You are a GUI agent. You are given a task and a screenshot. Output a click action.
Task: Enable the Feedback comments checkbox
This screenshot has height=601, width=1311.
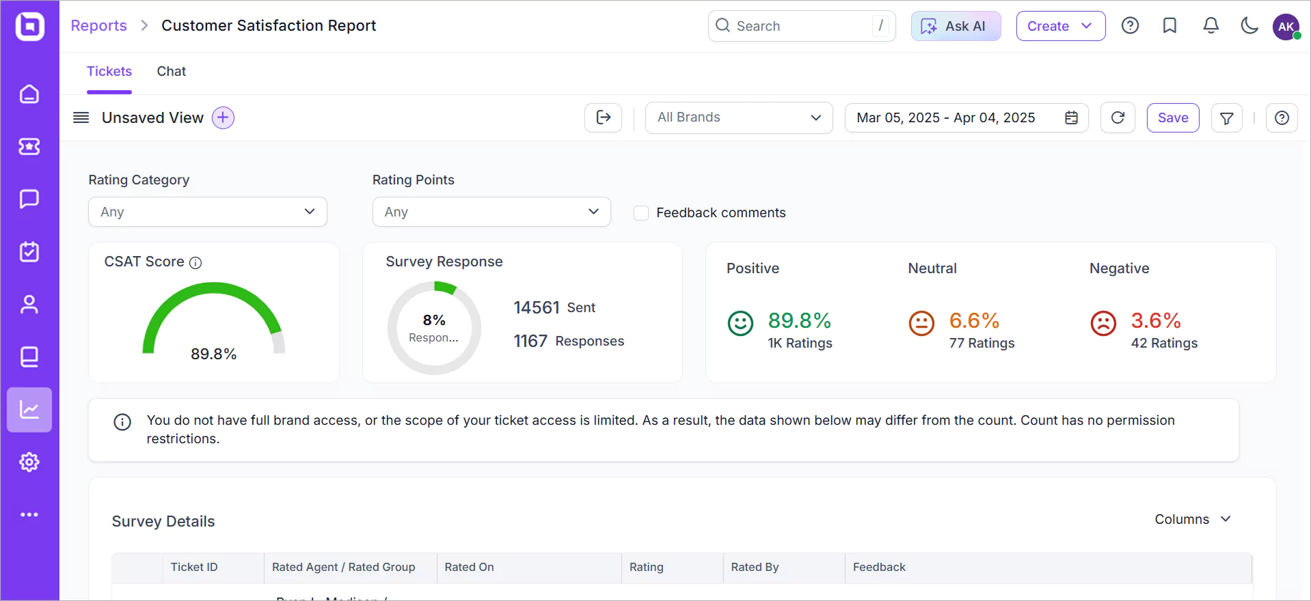point(641,213)
